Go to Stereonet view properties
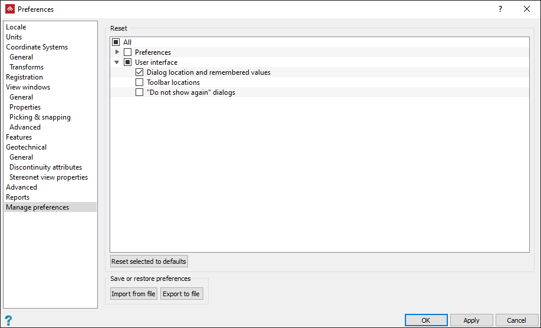This screenshot has width=541, height=328. pos(48,177)
